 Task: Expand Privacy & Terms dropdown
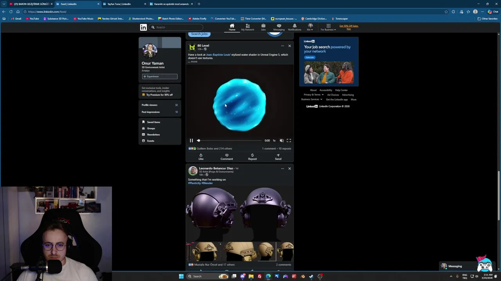coord(314,95)
